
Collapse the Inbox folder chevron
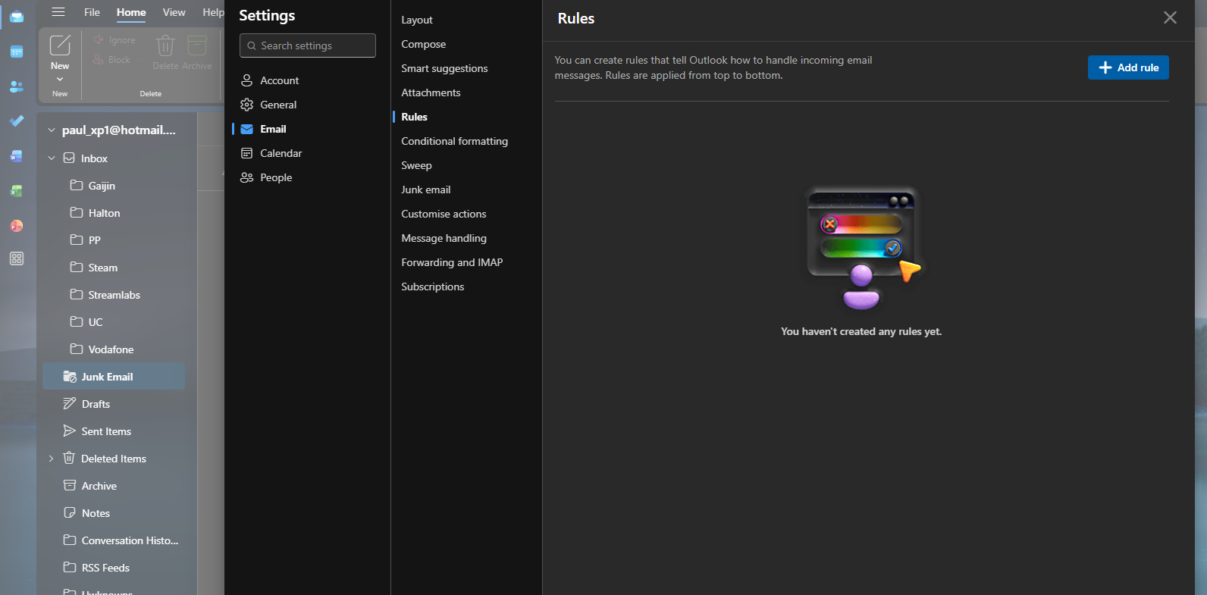tap(52, 158)
